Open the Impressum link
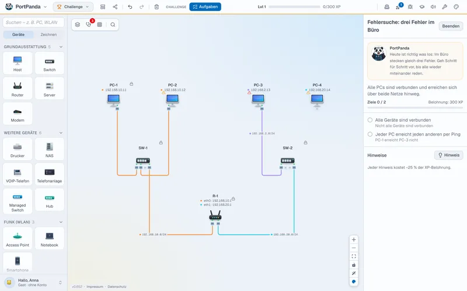 click(95, 286)
